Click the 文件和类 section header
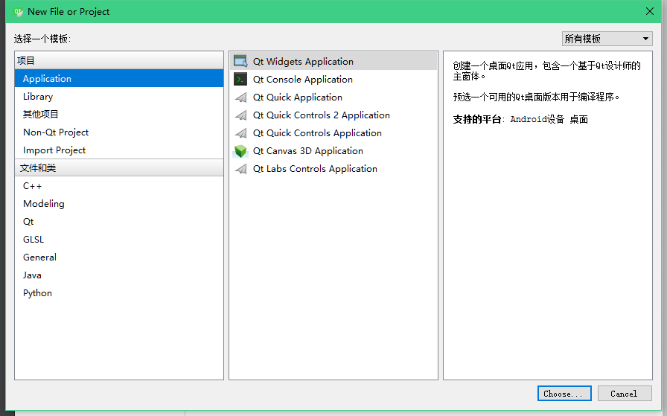667x416 pixels. tap(119, 167)
